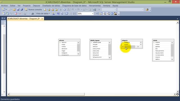Close the Diagram_0 document tab
This screenshot has width=180, height=101.
(42, 19)
